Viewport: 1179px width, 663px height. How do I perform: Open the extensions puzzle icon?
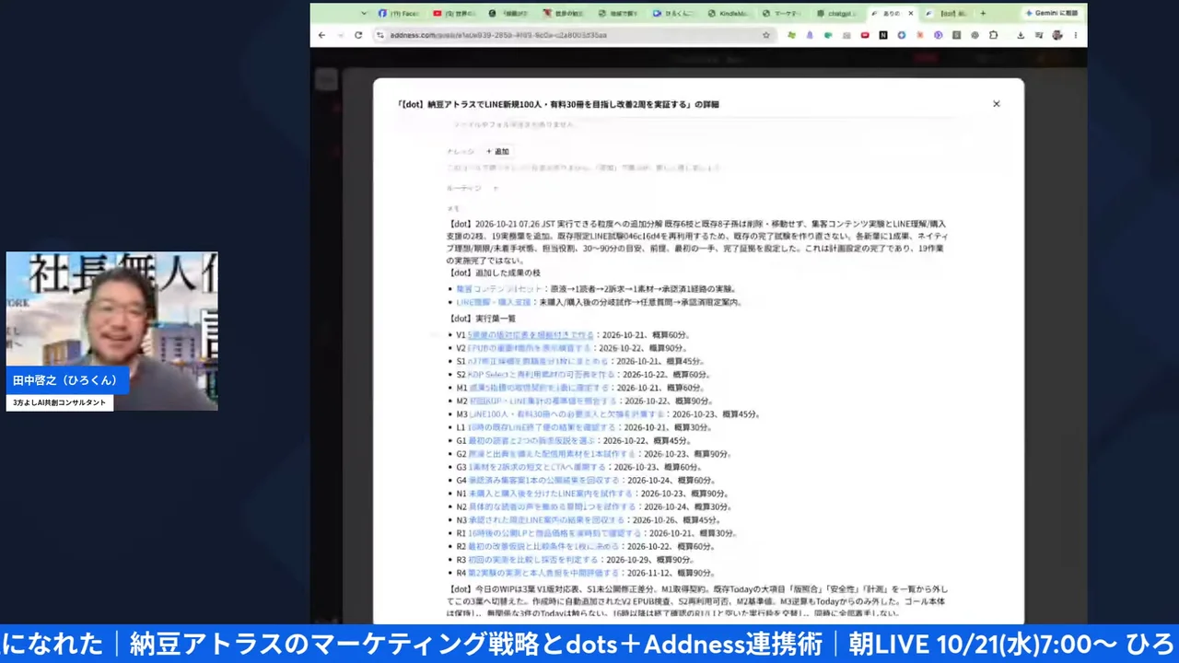point(993,35)
